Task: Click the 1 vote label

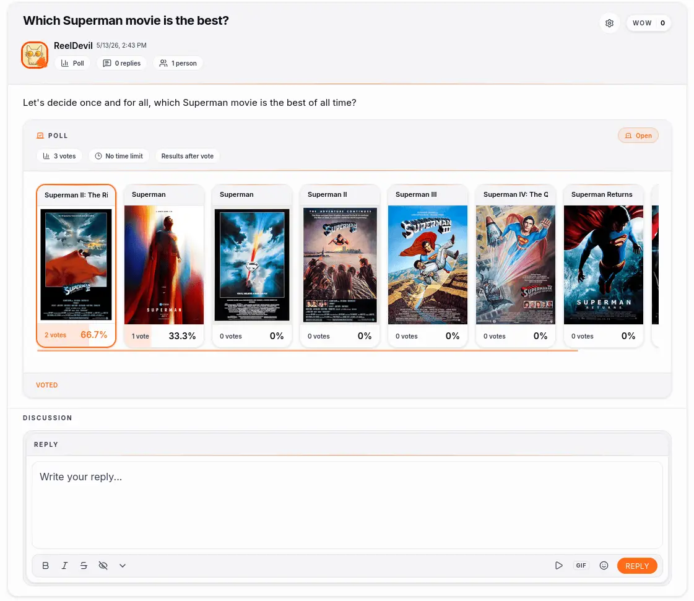Action: pos(141,336)
